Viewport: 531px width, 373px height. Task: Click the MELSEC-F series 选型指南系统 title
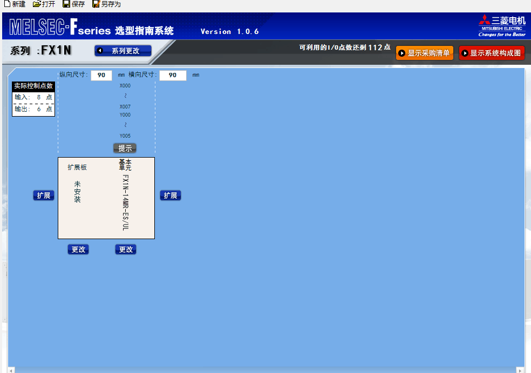[91, 27]
